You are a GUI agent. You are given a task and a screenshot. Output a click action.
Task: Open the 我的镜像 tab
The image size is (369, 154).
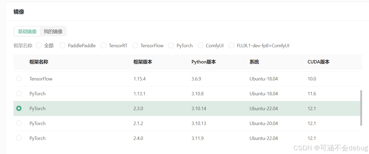(53, 31)
